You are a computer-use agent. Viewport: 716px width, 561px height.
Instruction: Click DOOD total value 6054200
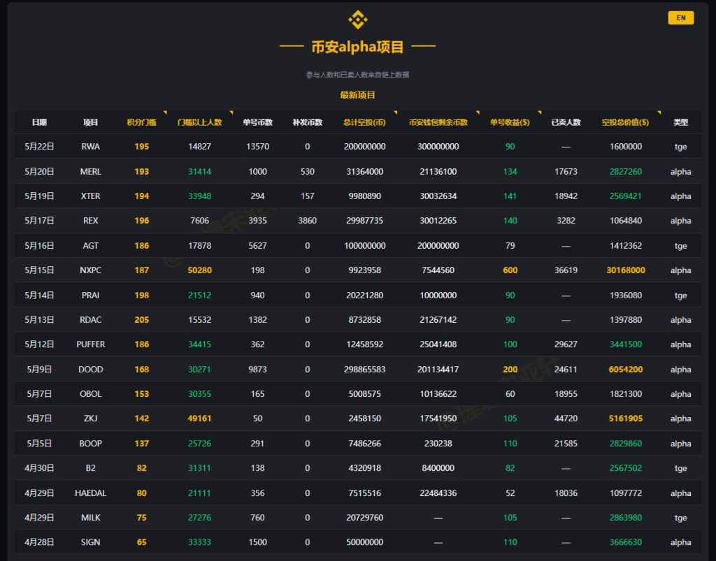[x=626, y=370]
